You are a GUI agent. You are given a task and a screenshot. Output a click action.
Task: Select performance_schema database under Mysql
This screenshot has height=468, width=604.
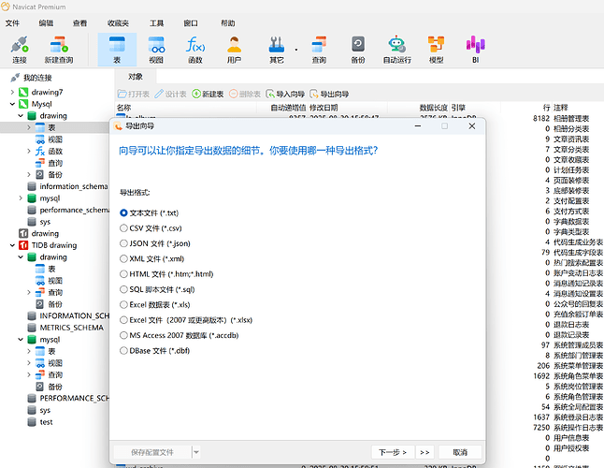coord(74,210)
